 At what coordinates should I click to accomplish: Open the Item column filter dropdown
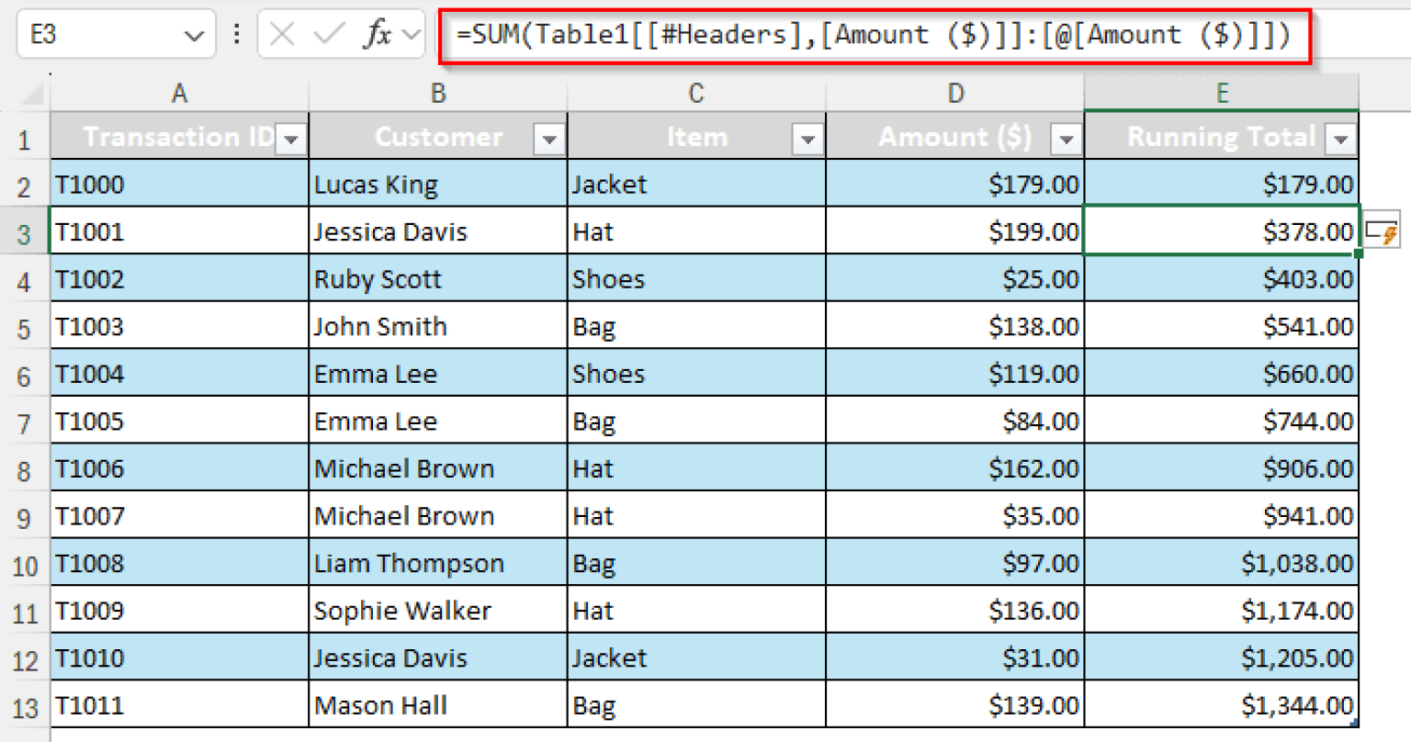(x=808, y=140)
